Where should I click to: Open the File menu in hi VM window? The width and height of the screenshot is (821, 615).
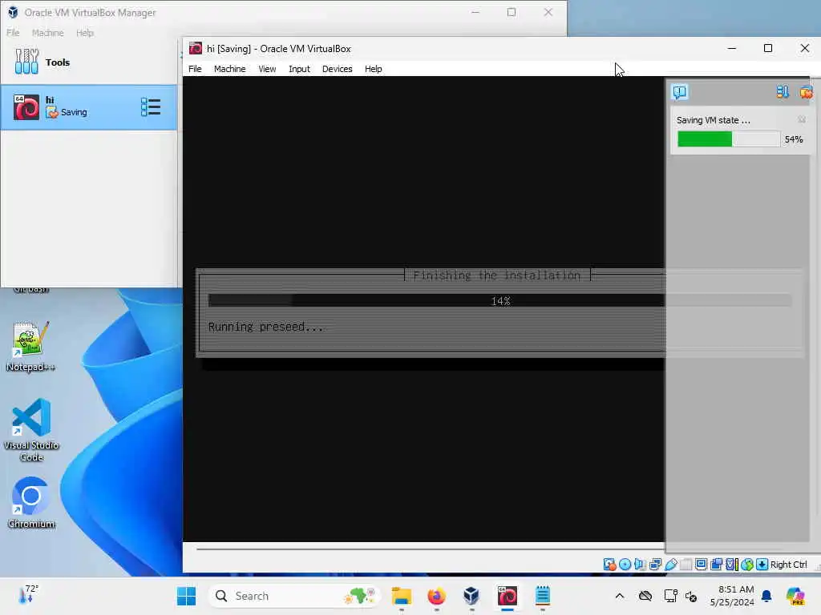point(195,69)
